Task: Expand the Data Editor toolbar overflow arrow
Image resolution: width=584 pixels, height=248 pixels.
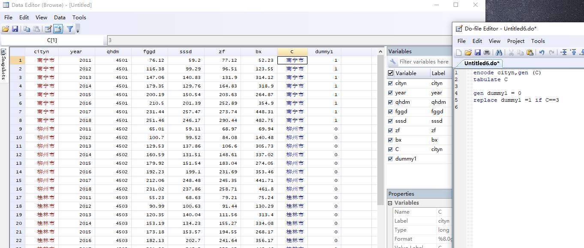Action: pyautogui.click(x=78, y=30)
